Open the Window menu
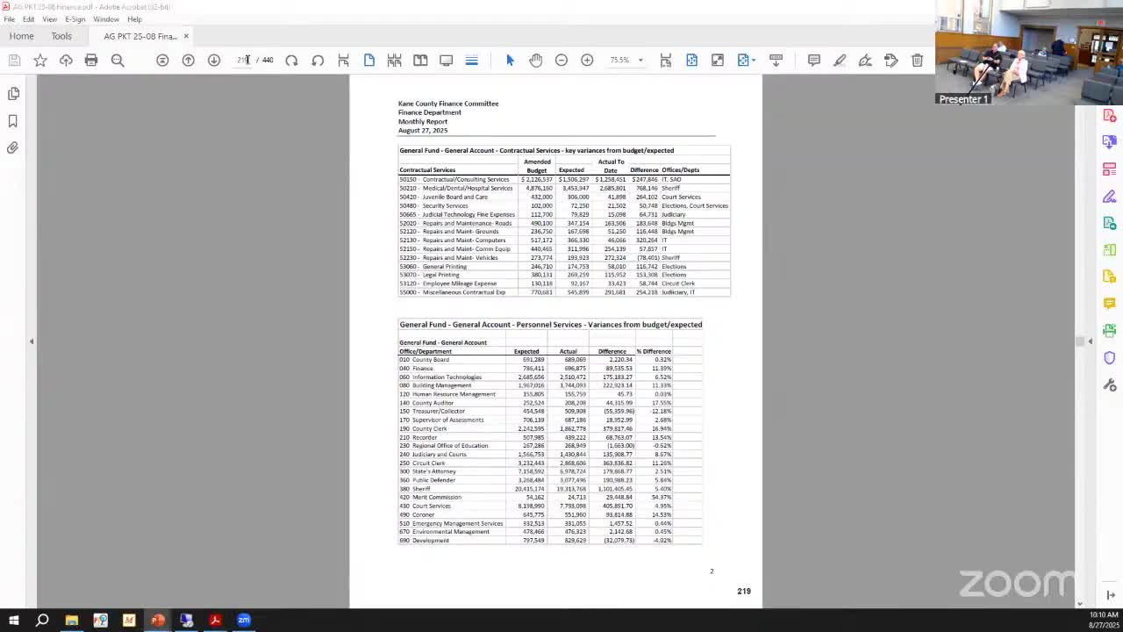 coord(106,19)
